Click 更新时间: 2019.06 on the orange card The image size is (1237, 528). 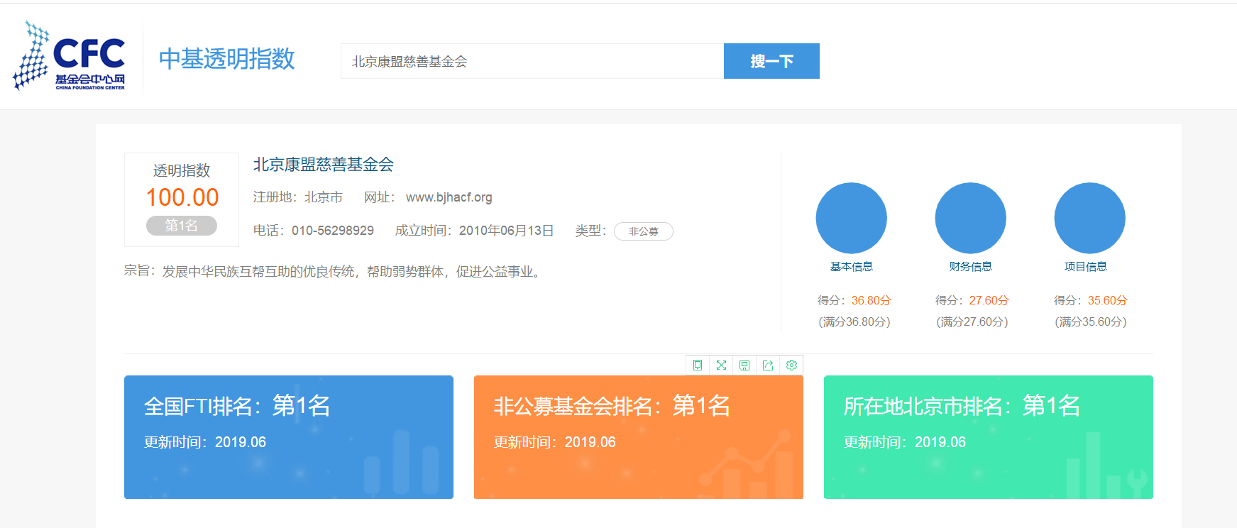[x=555, y=442]
